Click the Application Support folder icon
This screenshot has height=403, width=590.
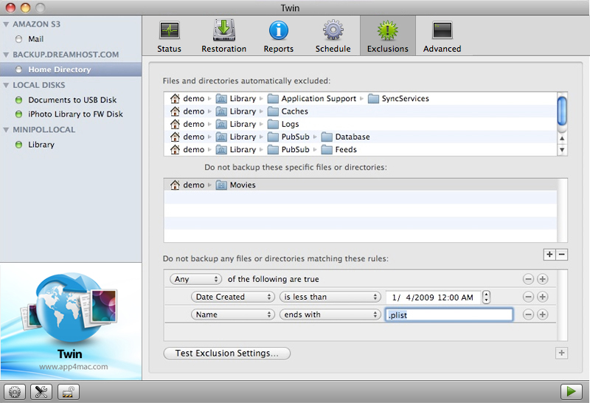[273, 99]
